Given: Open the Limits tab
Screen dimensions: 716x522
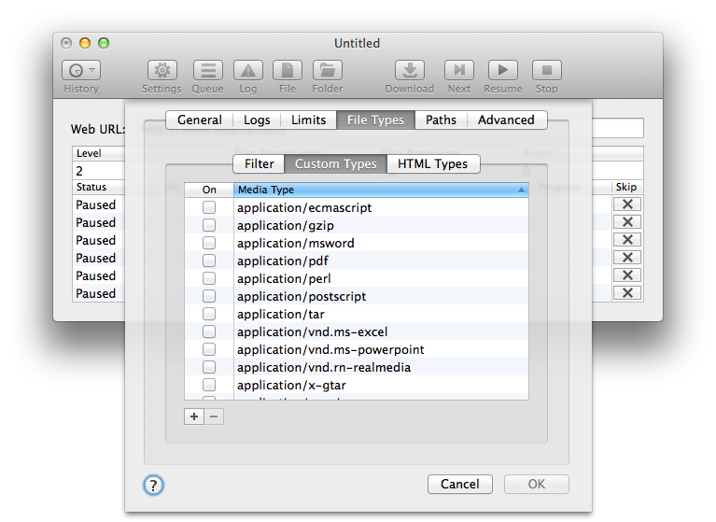Looking at the screenshot, I should click(x=309, y=120).
